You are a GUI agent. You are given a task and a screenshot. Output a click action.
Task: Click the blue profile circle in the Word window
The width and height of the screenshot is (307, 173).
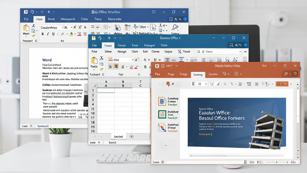pos(185,19)
